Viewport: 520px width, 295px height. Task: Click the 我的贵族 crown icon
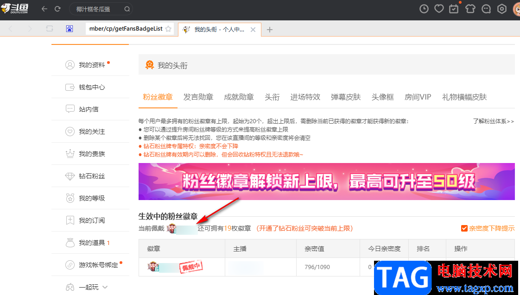pos(70,154)
